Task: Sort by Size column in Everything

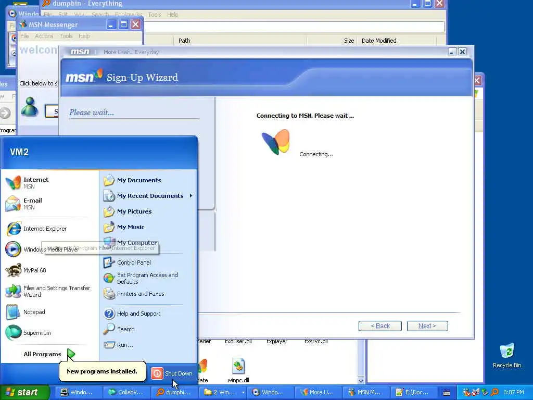Action: (332, 41)
